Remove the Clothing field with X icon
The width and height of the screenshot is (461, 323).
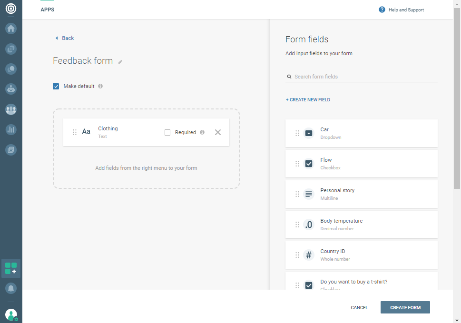click(218, 132)
